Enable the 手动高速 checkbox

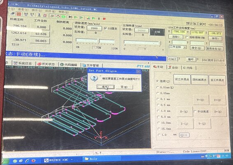[195, 111]
